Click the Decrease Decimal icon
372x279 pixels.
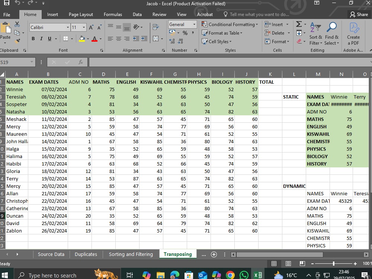pos(180,41)
